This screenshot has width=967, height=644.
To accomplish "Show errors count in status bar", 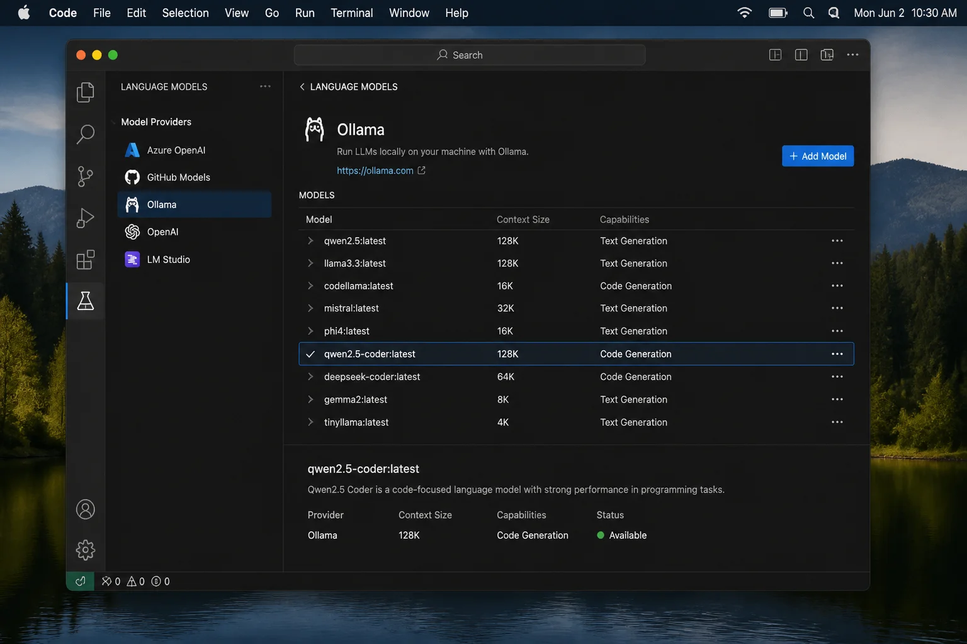I will (111, 581).
